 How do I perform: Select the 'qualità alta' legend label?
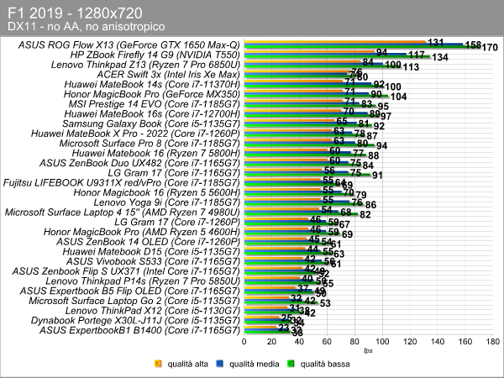187,364
